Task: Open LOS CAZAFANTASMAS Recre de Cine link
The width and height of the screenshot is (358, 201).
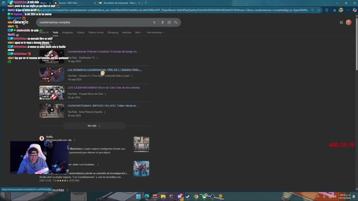Action: pos(103,88)
